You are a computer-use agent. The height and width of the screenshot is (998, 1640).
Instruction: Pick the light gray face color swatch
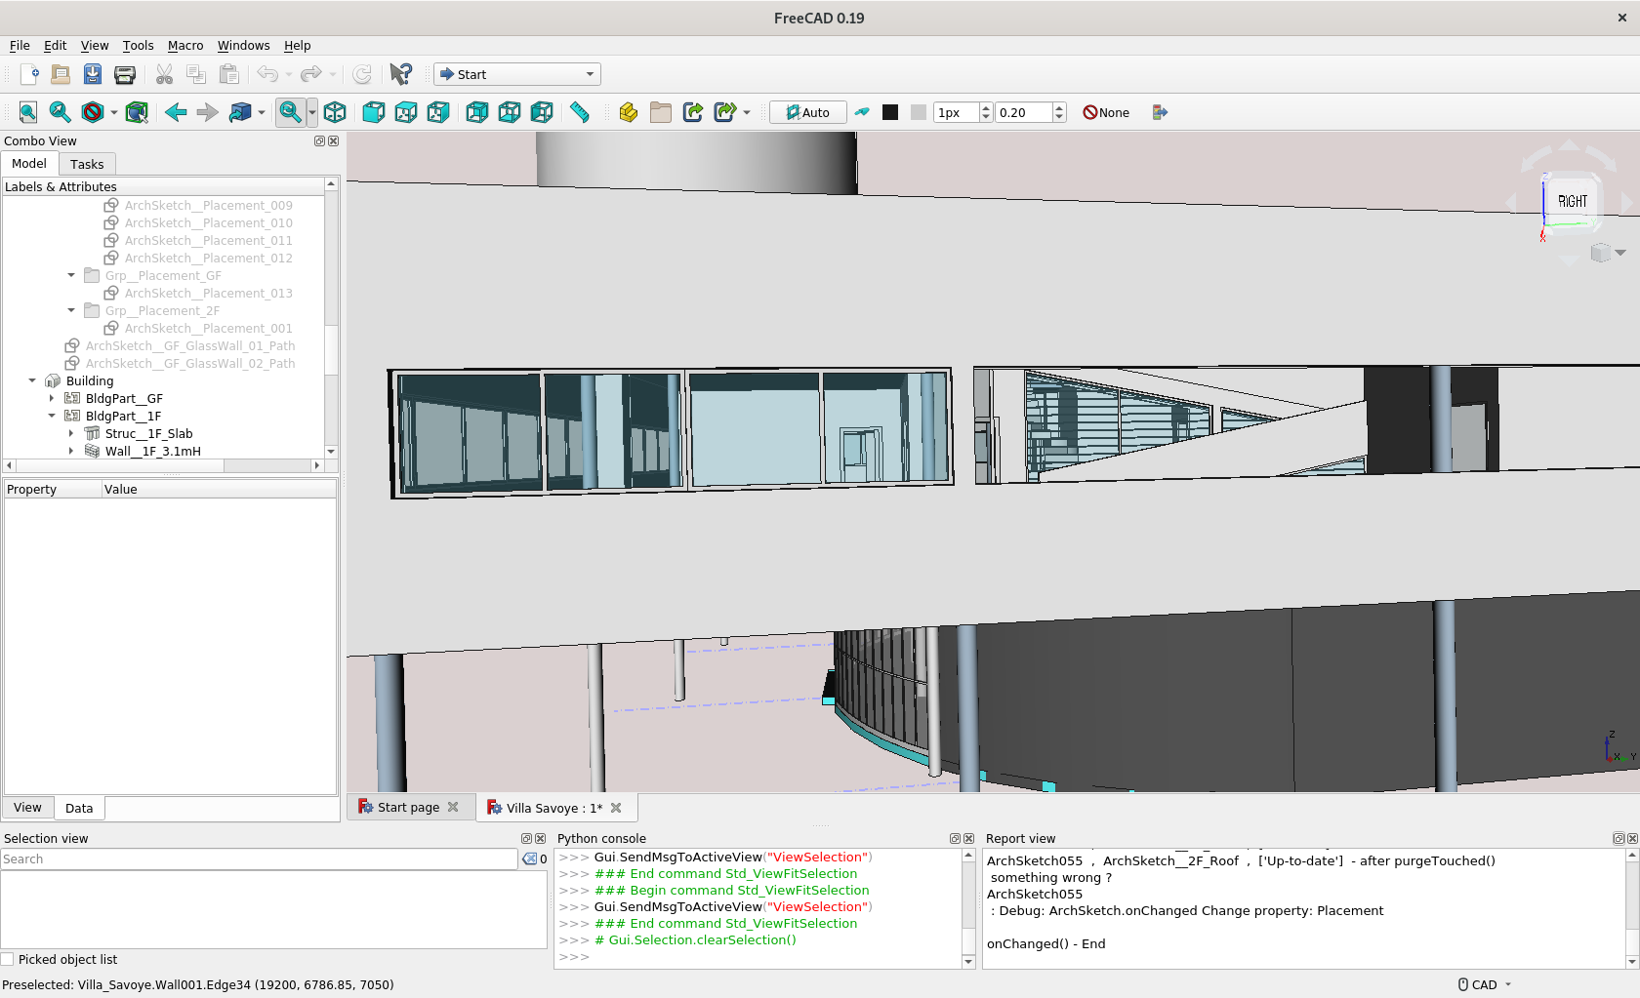[x=919, y=112]
